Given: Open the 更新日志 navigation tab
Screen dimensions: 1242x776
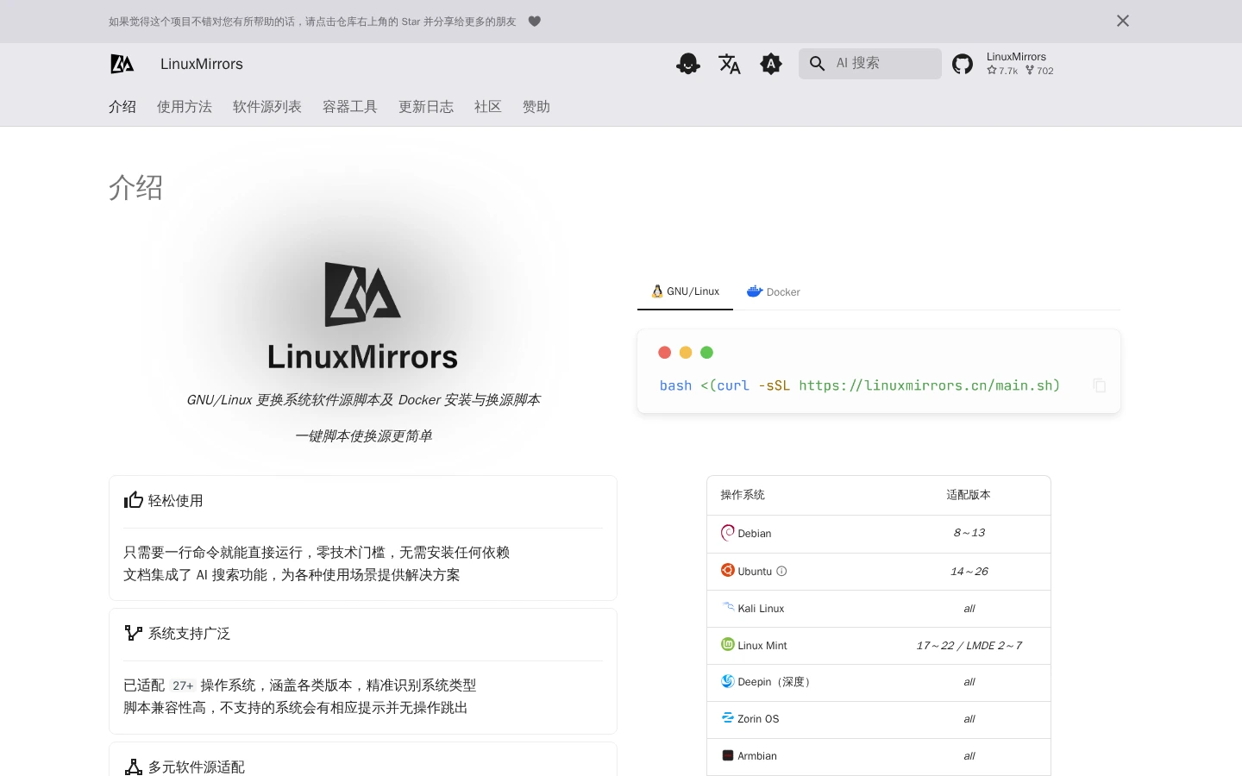Looking at the screenshot, I should (426, 107).
